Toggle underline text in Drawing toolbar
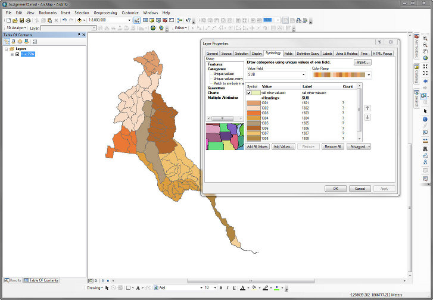The image size is (433, 300). (234, 288)
